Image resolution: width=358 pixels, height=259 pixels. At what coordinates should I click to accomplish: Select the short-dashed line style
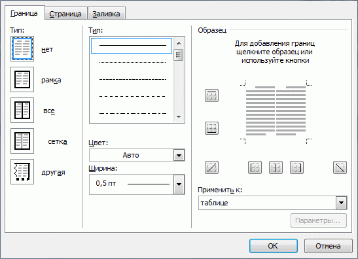tap(132, 79)
